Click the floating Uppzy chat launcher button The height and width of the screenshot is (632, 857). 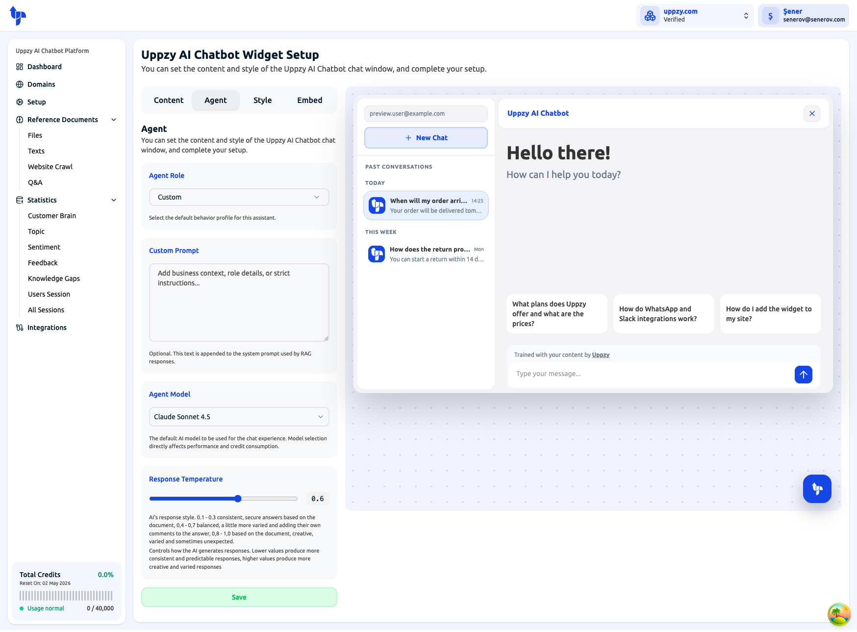pyautogui.click(x=817, y=489)
